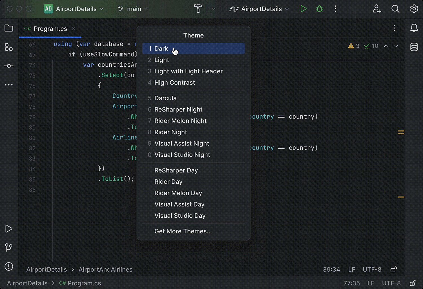Build the project using the hammer icon
Image resolution: width=423 pixels, height=289 pixels.
coord(198,9)
